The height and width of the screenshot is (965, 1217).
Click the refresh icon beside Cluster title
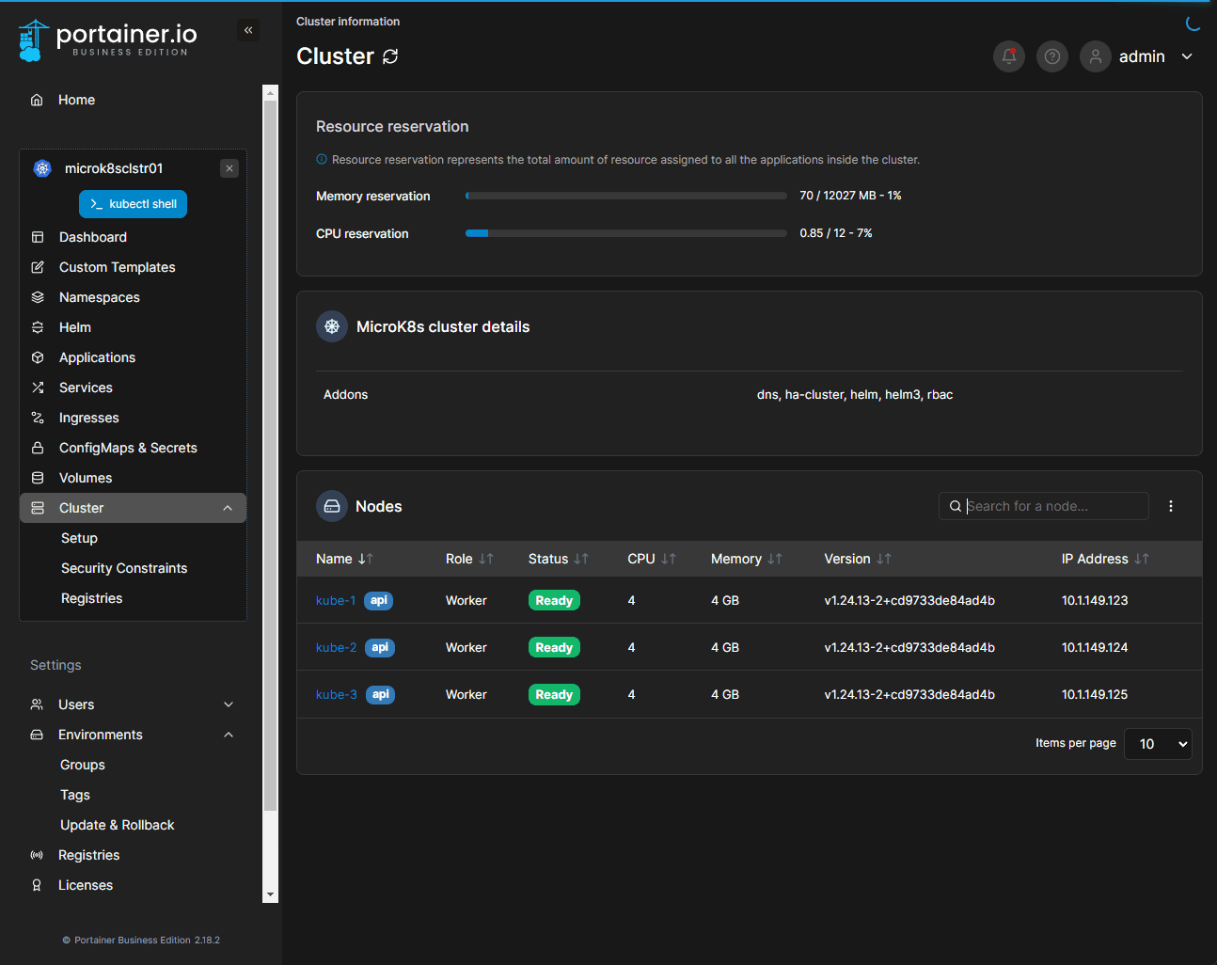coord(390,56)
